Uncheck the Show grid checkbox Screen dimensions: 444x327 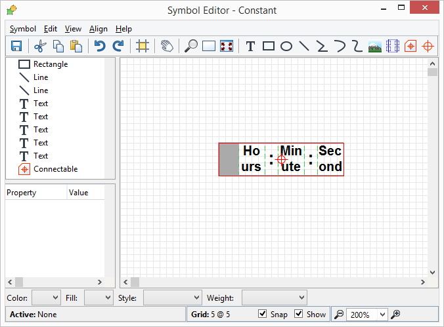[299, 314]
